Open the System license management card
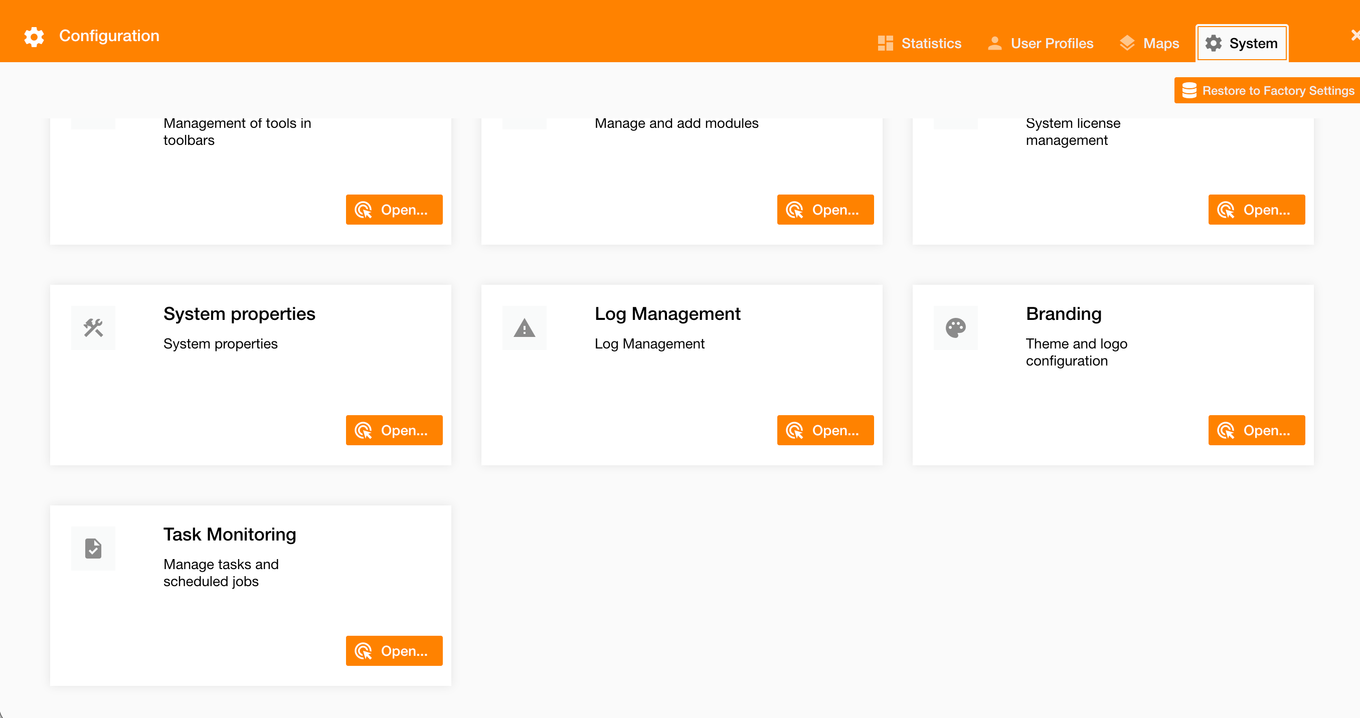 [x=1257, y=210]
